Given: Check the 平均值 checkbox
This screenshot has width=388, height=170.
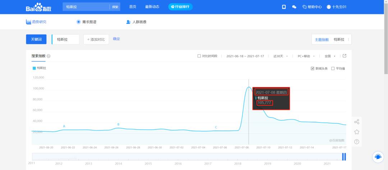Looking at the screenshot, I should point(333,69).
